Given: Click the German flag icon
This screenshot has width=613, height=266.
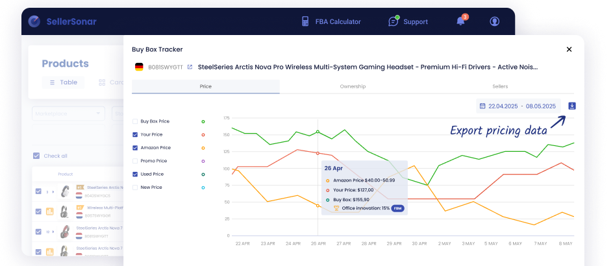Looking at the screenshot, I should tap(139, 67).
